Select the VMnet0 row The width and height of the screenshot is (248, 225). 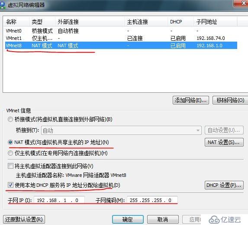pos(121,31)
